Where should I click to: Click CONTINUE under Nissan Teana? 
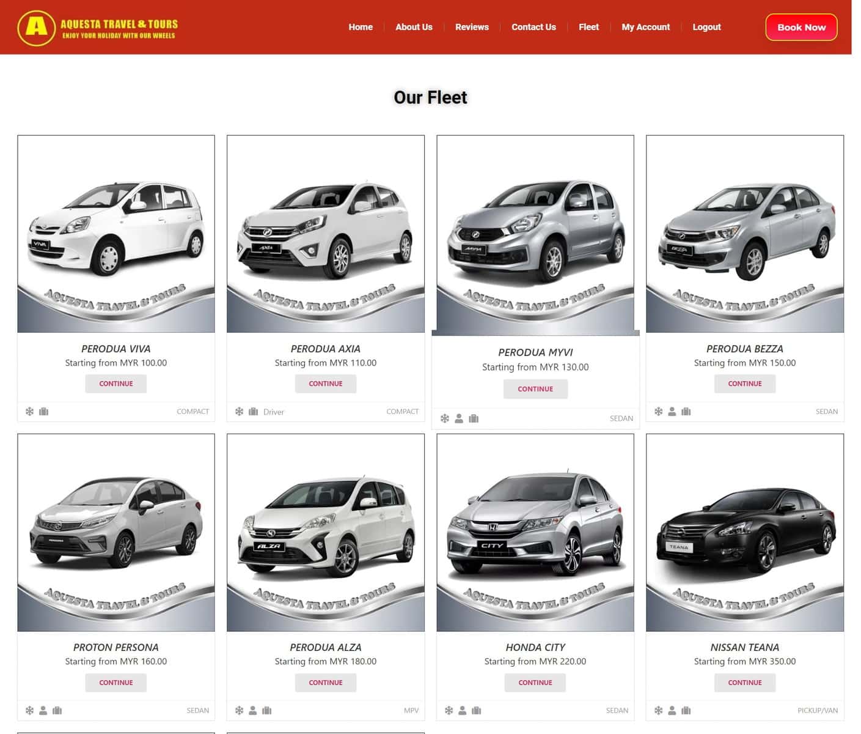[744, 683]
